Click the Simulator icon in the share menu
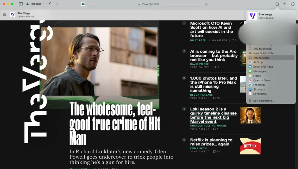Viewport: 298px width, 169px height. pyautogui.click(x=250, y=90)
